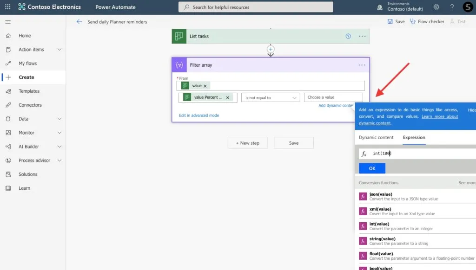The image size is (476, 270).
Task: Click the AI Builder icon
Action: tap(8, 147)
